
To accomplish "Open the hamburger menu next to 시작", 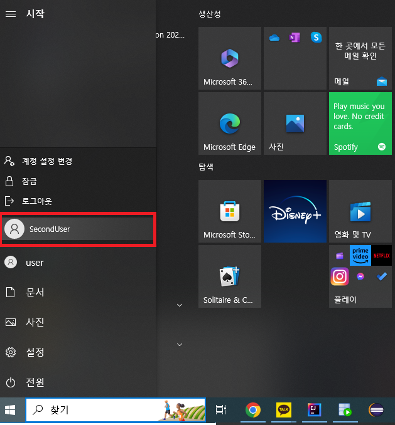I will [x=11, y=14].
